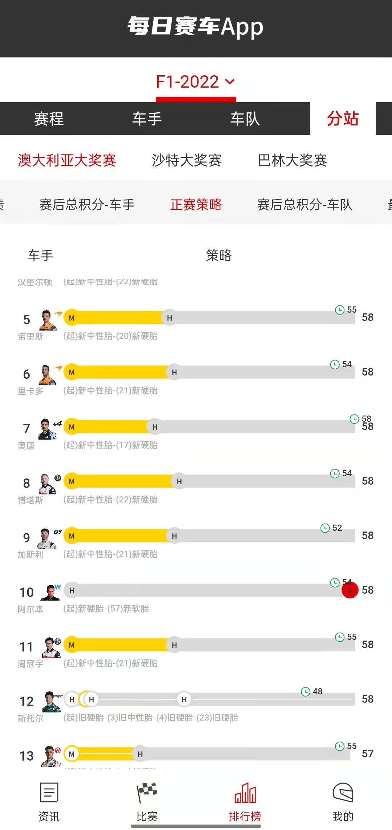Show 赛后总积分-车手 standings

[87, 205]
